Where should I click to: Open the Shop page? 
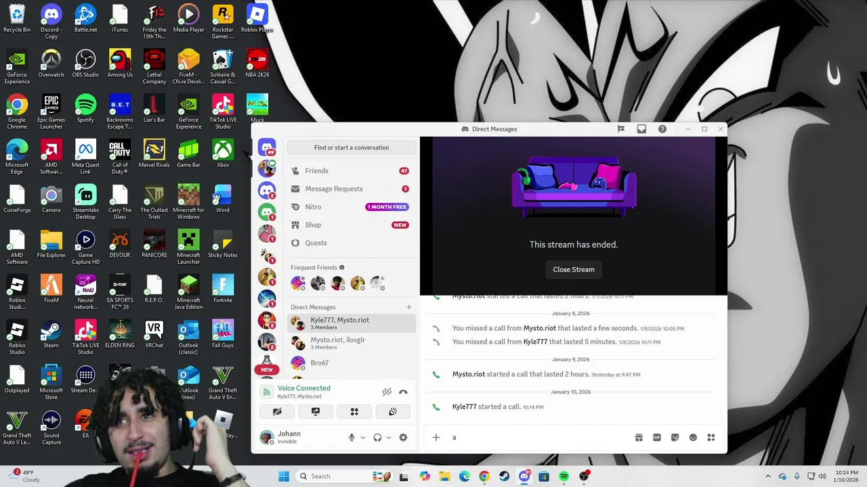click(x=351, y=225)
